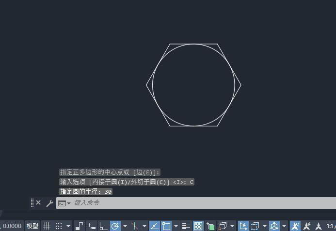The height and width of the screenshot is (231, 336).
Task: Open the 1:1 annotation scale list
Action: click(x=331, y=226)
